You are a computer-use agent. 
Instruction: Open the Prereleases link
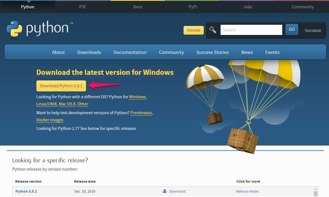click(141, 113)
